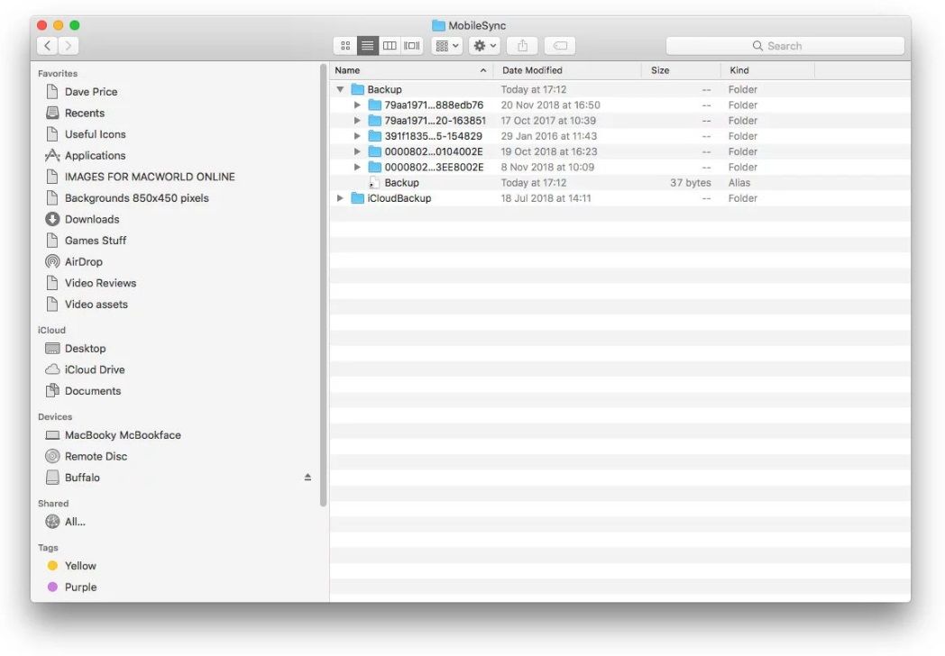The width and height of the screenshot is (945, 656).
Task: Open IMAGES FOR MACWORLD ONLINE folder
Action: pyautogui.click(x=150, y=177)
